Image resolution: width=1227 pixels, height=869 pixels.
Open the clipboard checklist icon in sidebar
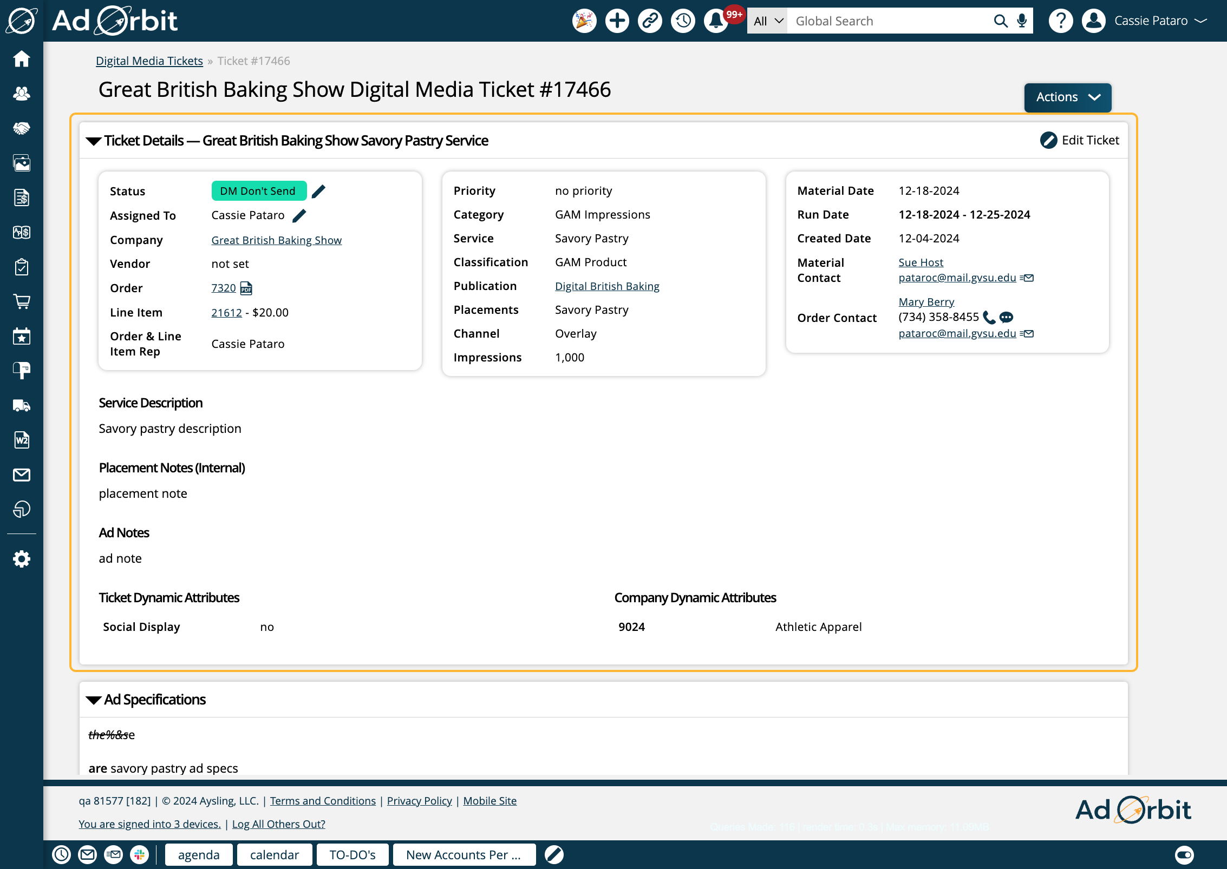point(22,267)
